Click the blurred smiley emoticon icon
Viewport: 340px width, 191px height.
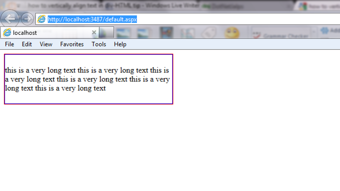coord(232,33)
